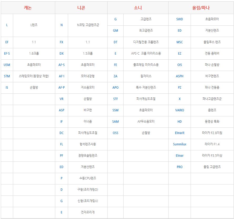This screenshot has height=219, width=234.
Task: Select the '모터내장형' cell
Action: coord(88,76)
